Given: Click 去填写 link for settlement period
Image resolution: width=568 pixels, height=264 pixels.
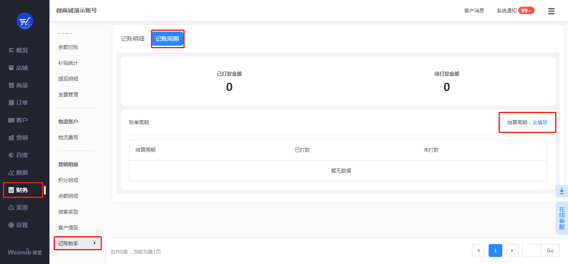Looking at the screenshot, I should click(x=540, y=123).
